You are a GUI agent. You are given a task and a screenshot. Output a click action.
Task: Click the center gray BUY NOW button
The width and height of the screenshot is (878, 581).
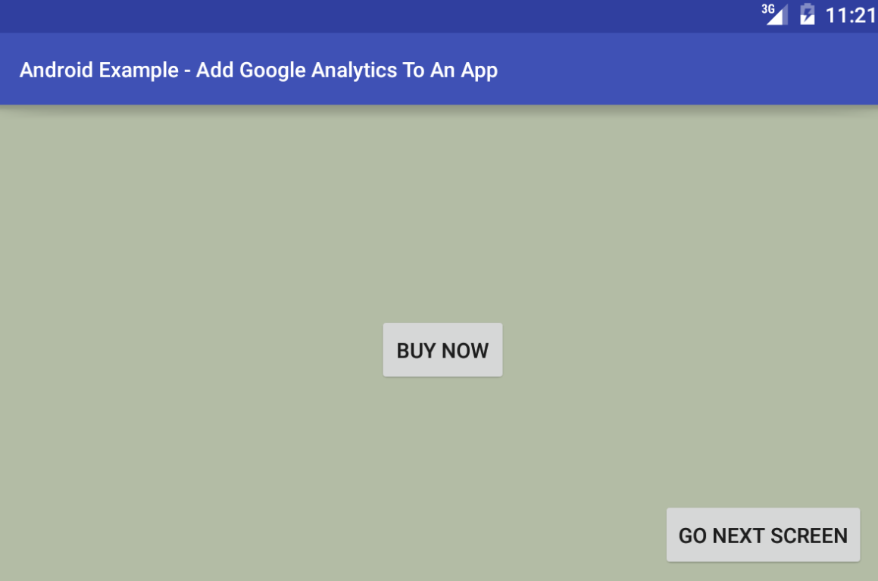click(442, 350)
